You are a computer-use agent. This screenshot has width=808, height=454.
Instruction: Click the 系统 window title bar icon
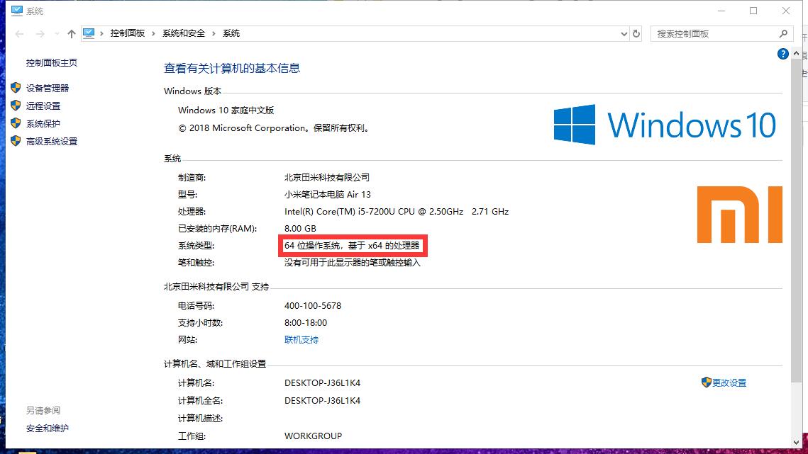point(17,11)
